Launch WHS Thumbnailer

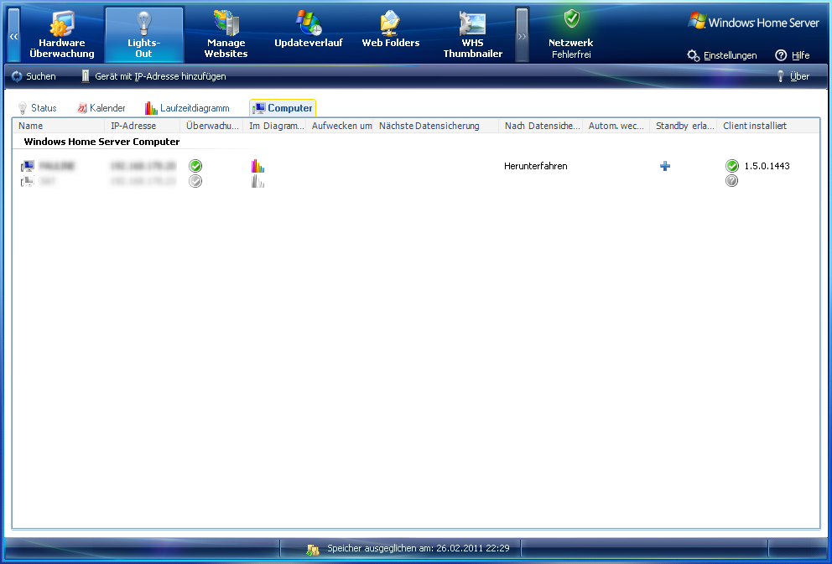point(472,35)
